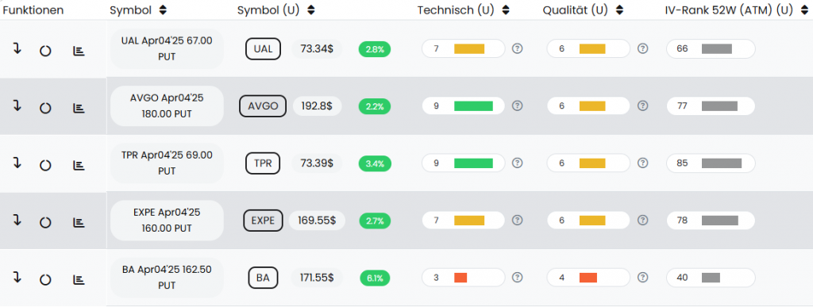Click the circular refresh icon in the EXPE row

tap(45, 223)
